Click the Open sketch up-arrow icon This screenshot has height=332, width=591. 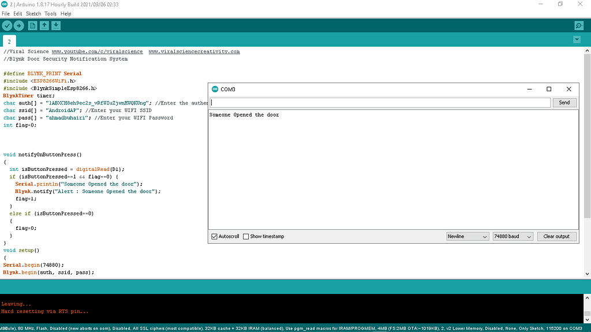point(44,25)
